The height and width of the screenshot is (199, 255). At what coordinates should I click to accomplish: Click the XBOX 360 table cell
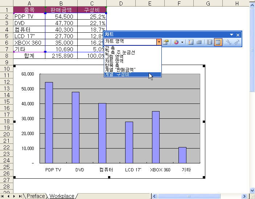pos(29,42)
